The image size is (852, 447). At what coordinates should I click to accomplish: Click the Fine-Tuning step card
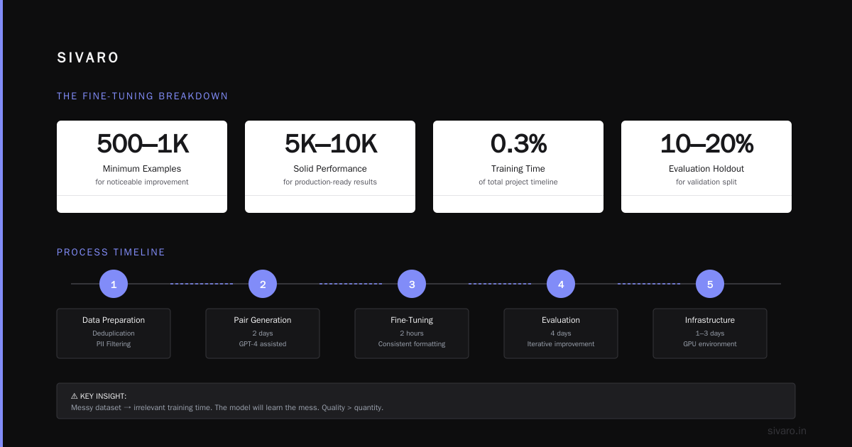coord(412,333)
